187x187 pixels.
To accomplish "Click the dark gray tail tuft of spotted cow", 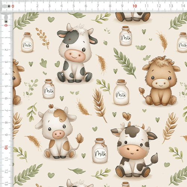I will click(154, 158).
